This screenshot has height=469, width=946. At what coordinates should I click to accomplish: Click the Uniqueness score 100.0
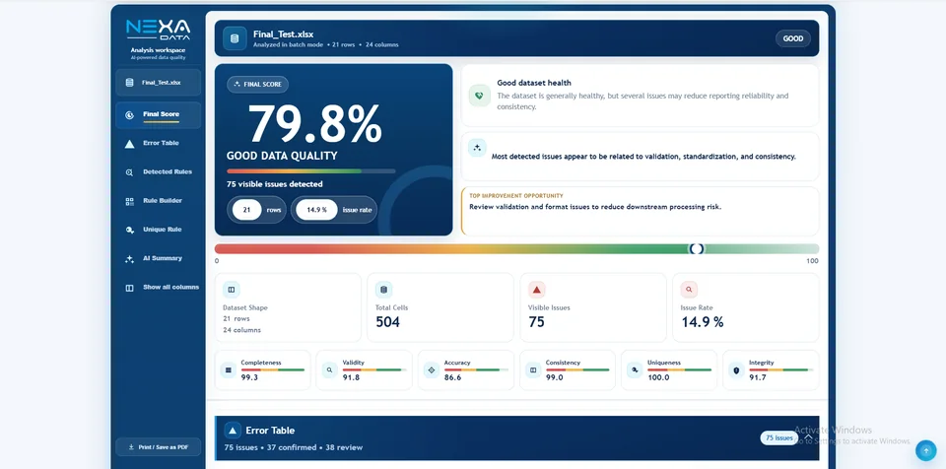pyautogui.click(x=658, y=377)
